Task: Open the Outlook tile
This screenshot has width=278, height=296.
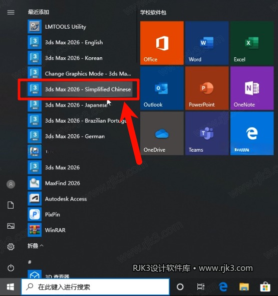Action: click(162, 88)
